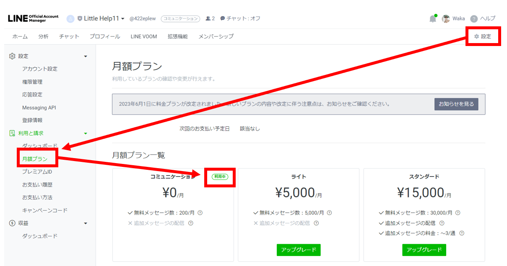Screen dimensions: 507x266
Task: Open the 分析 tab
Action: point(43,36)
